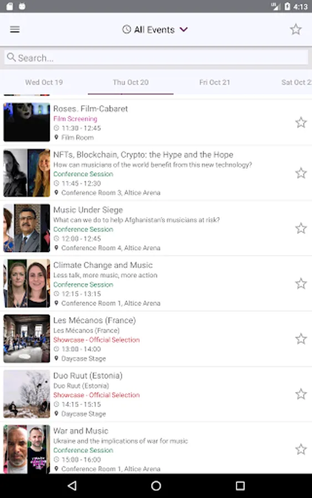
Task: Favorite the Duo Ruut (Estonia) showcase
Action: (301, 394)
